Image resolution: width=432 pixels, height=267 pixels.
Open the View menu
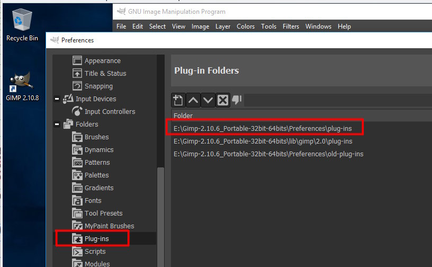tap(178, 26)
